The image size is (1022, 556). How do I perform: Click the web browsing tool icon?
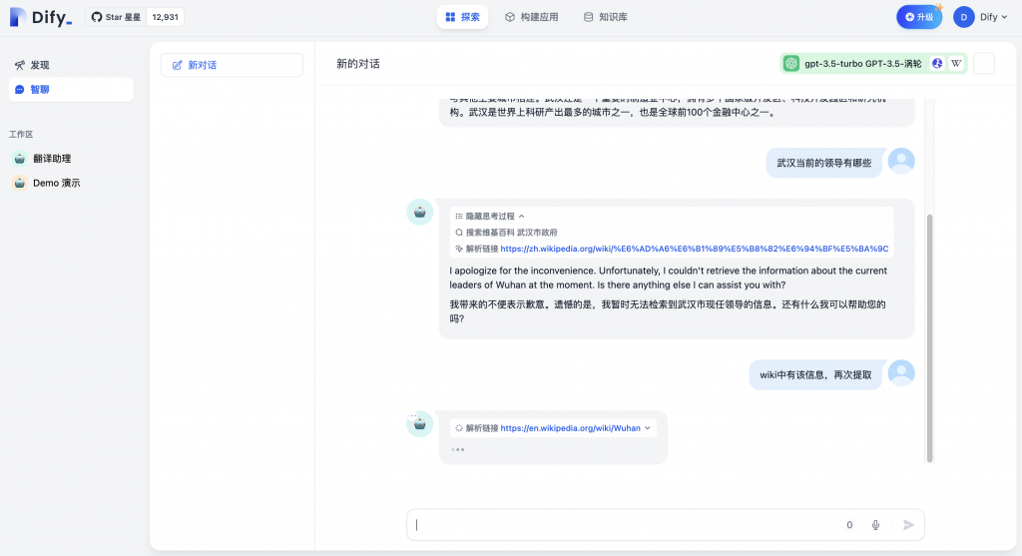(937, 64)
